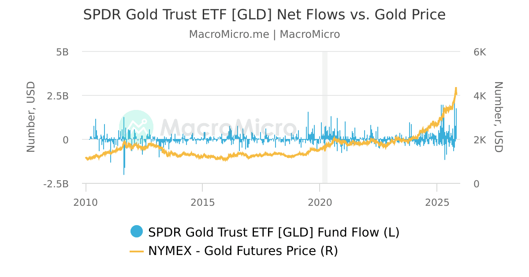This screenshot has width=529, height=277.
Task: Click the gold price line's peak near 2025
Action: [x=456, y=88]
